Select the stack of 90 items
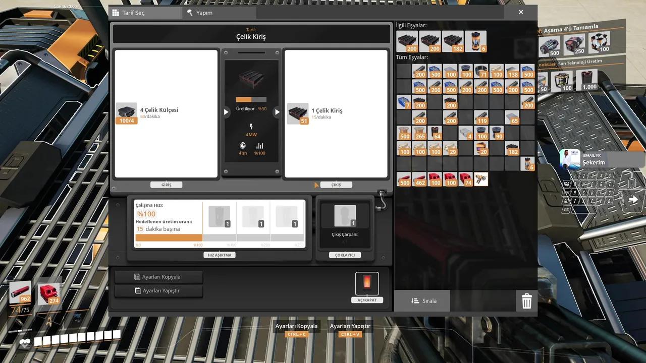The width and height of the screenshot is (646, 363). [497, 133]
